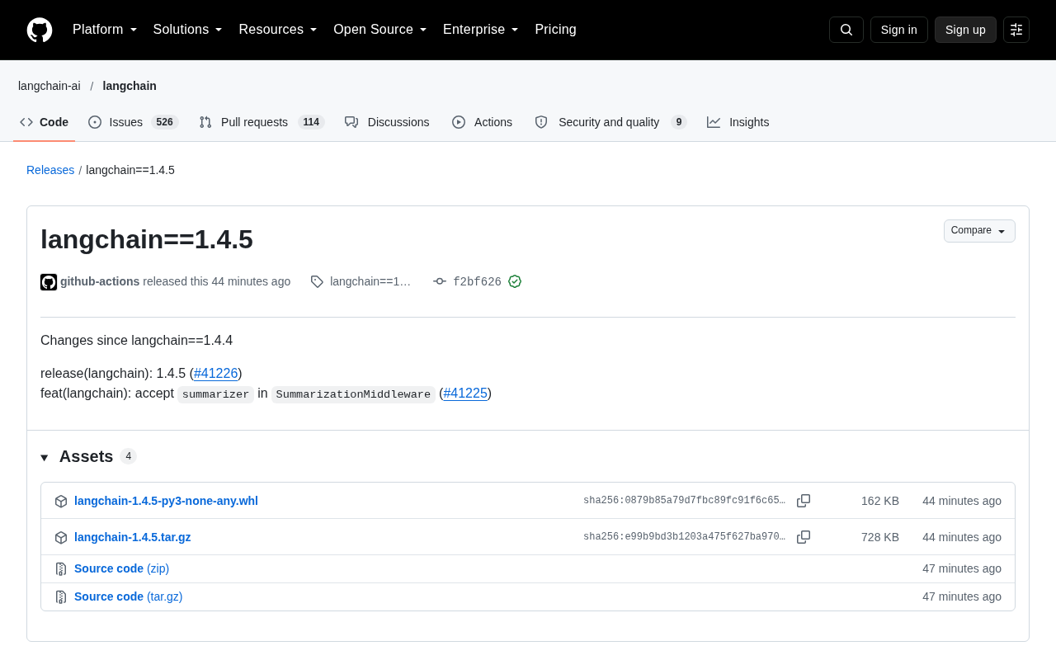Open the Insights tab
1056x660 pixels.
click(738, 122)
